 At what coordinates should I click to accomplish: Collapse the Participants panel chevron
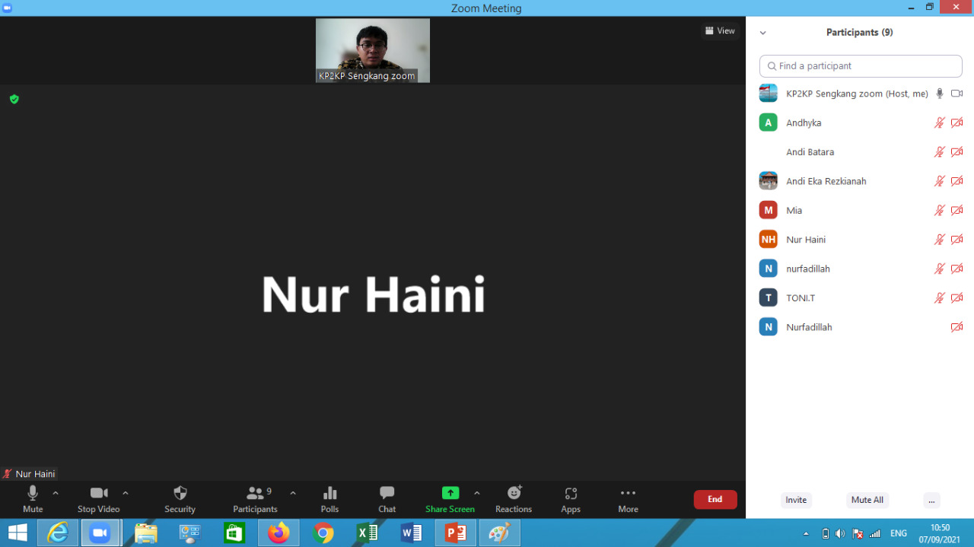click(762, 33)
